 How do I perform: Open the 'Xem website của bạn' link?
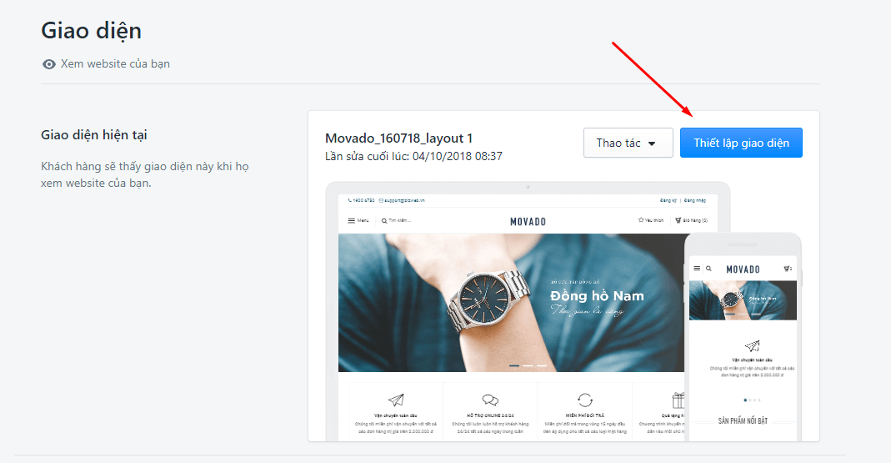click(x=115, y=63)
